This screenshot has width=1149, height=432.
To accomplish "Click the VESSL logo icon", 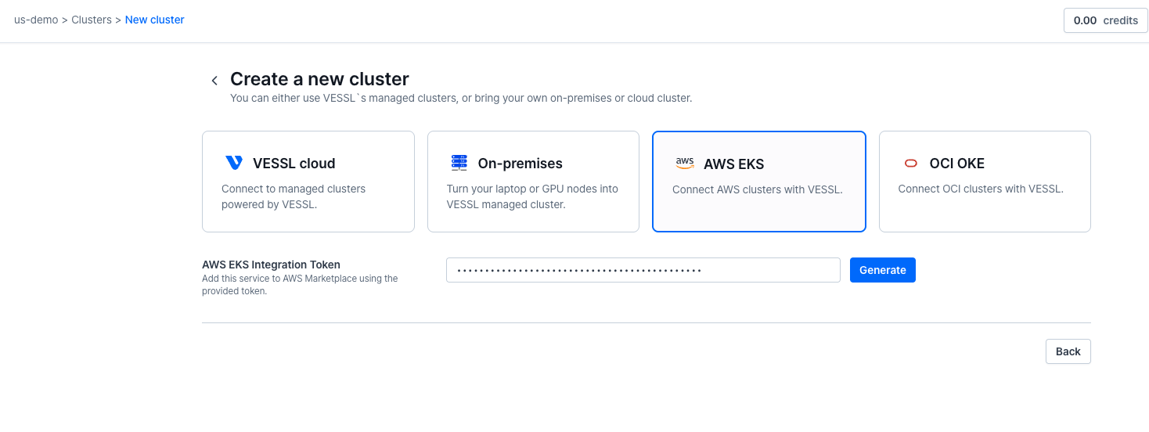I will click(233, 163).
